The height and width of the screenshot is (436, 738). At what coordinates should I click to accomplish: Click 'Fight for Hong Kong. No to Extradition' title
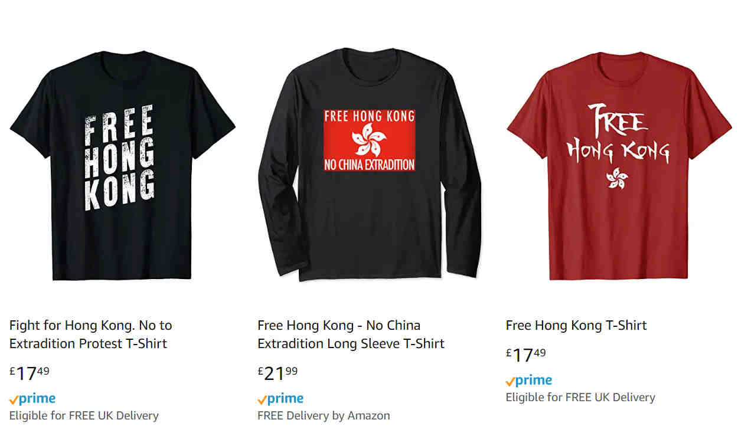coord(91,334)
